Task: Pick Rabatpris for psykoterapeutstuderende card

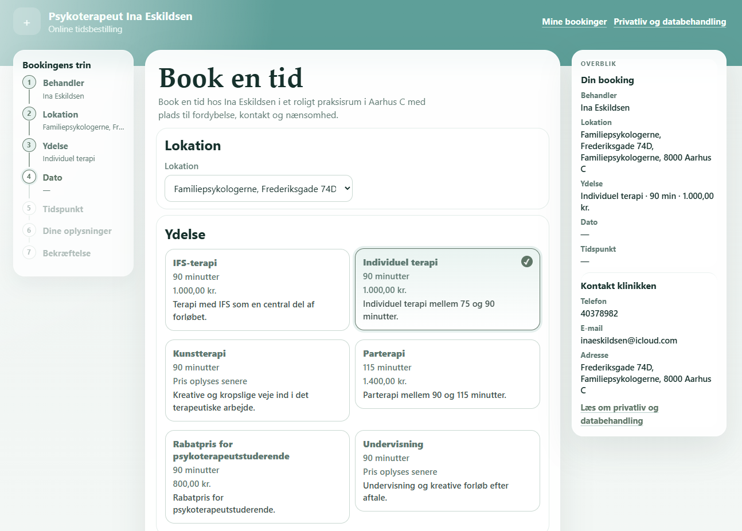Action: point(257,477)
